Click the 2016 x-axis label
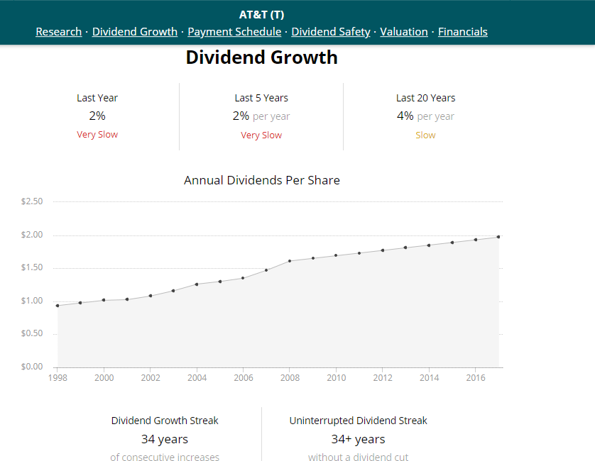This screenshot has width=595, height=461. [476, 377]
